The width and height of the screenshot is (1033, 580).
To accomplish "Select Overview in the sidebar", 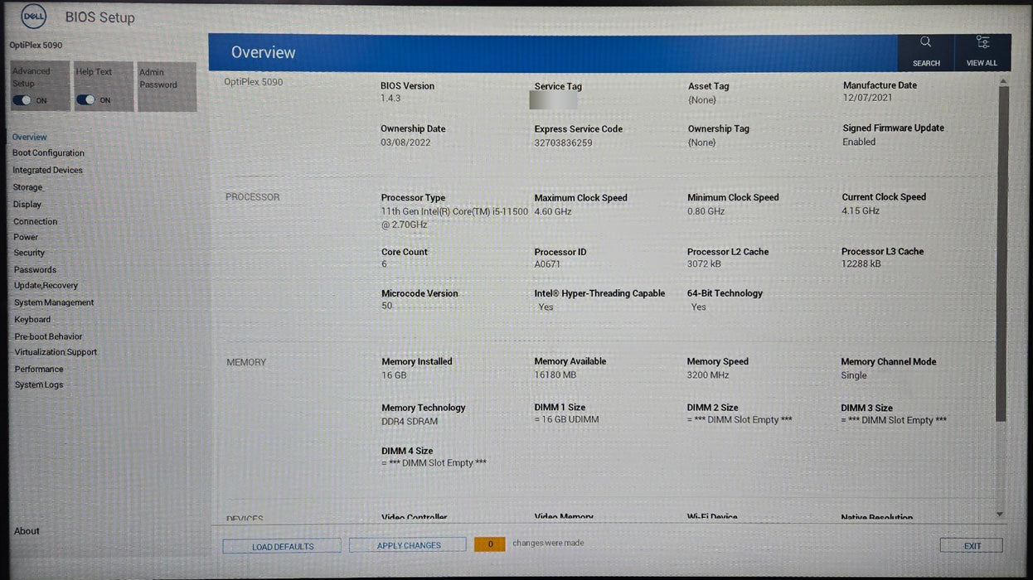I will tap(29, 138).
